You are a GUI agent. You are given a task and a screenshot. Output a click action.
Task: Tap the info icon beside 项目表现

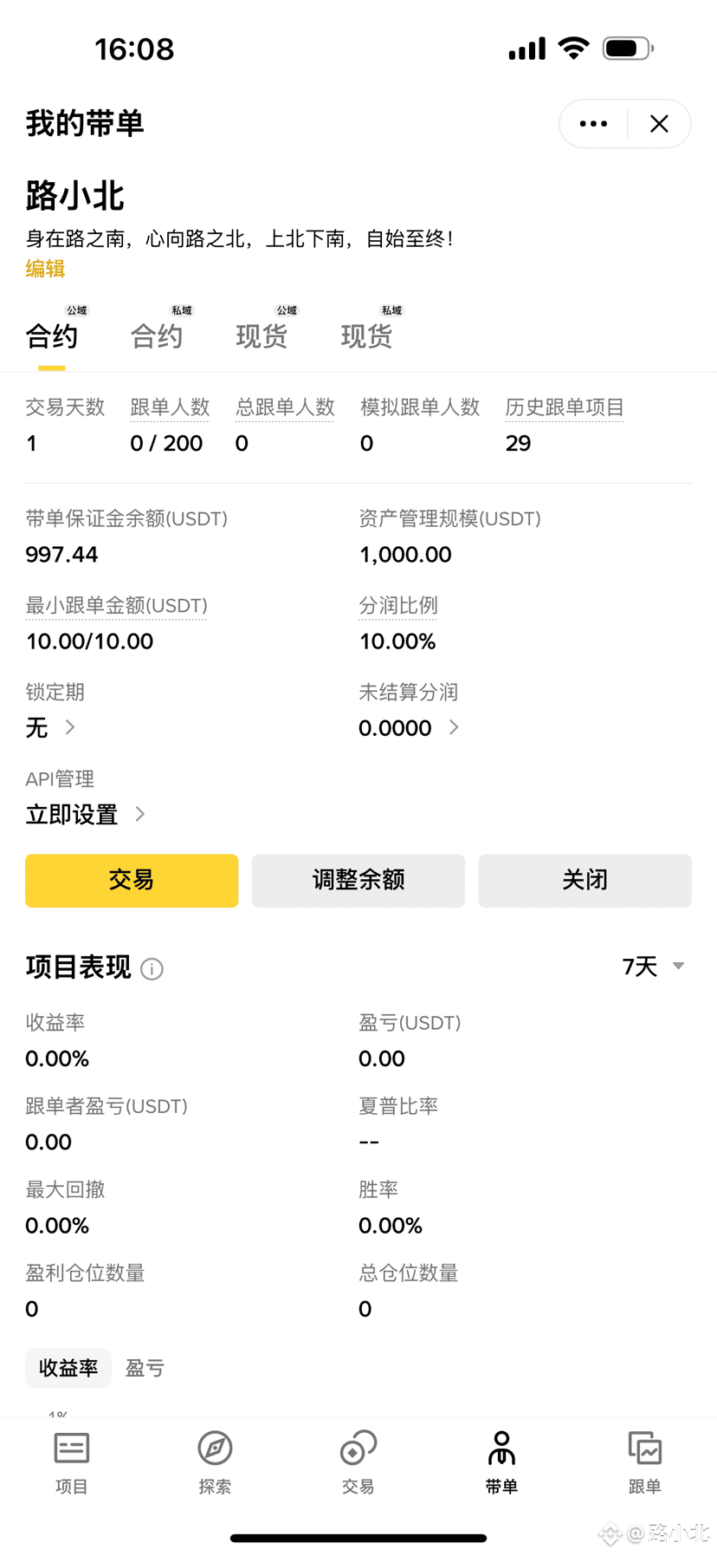click(152, 968)
